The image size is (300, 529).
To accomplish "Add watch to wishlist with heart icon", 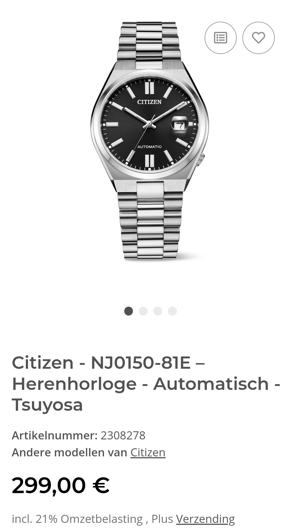I will (x=258, y=38).
